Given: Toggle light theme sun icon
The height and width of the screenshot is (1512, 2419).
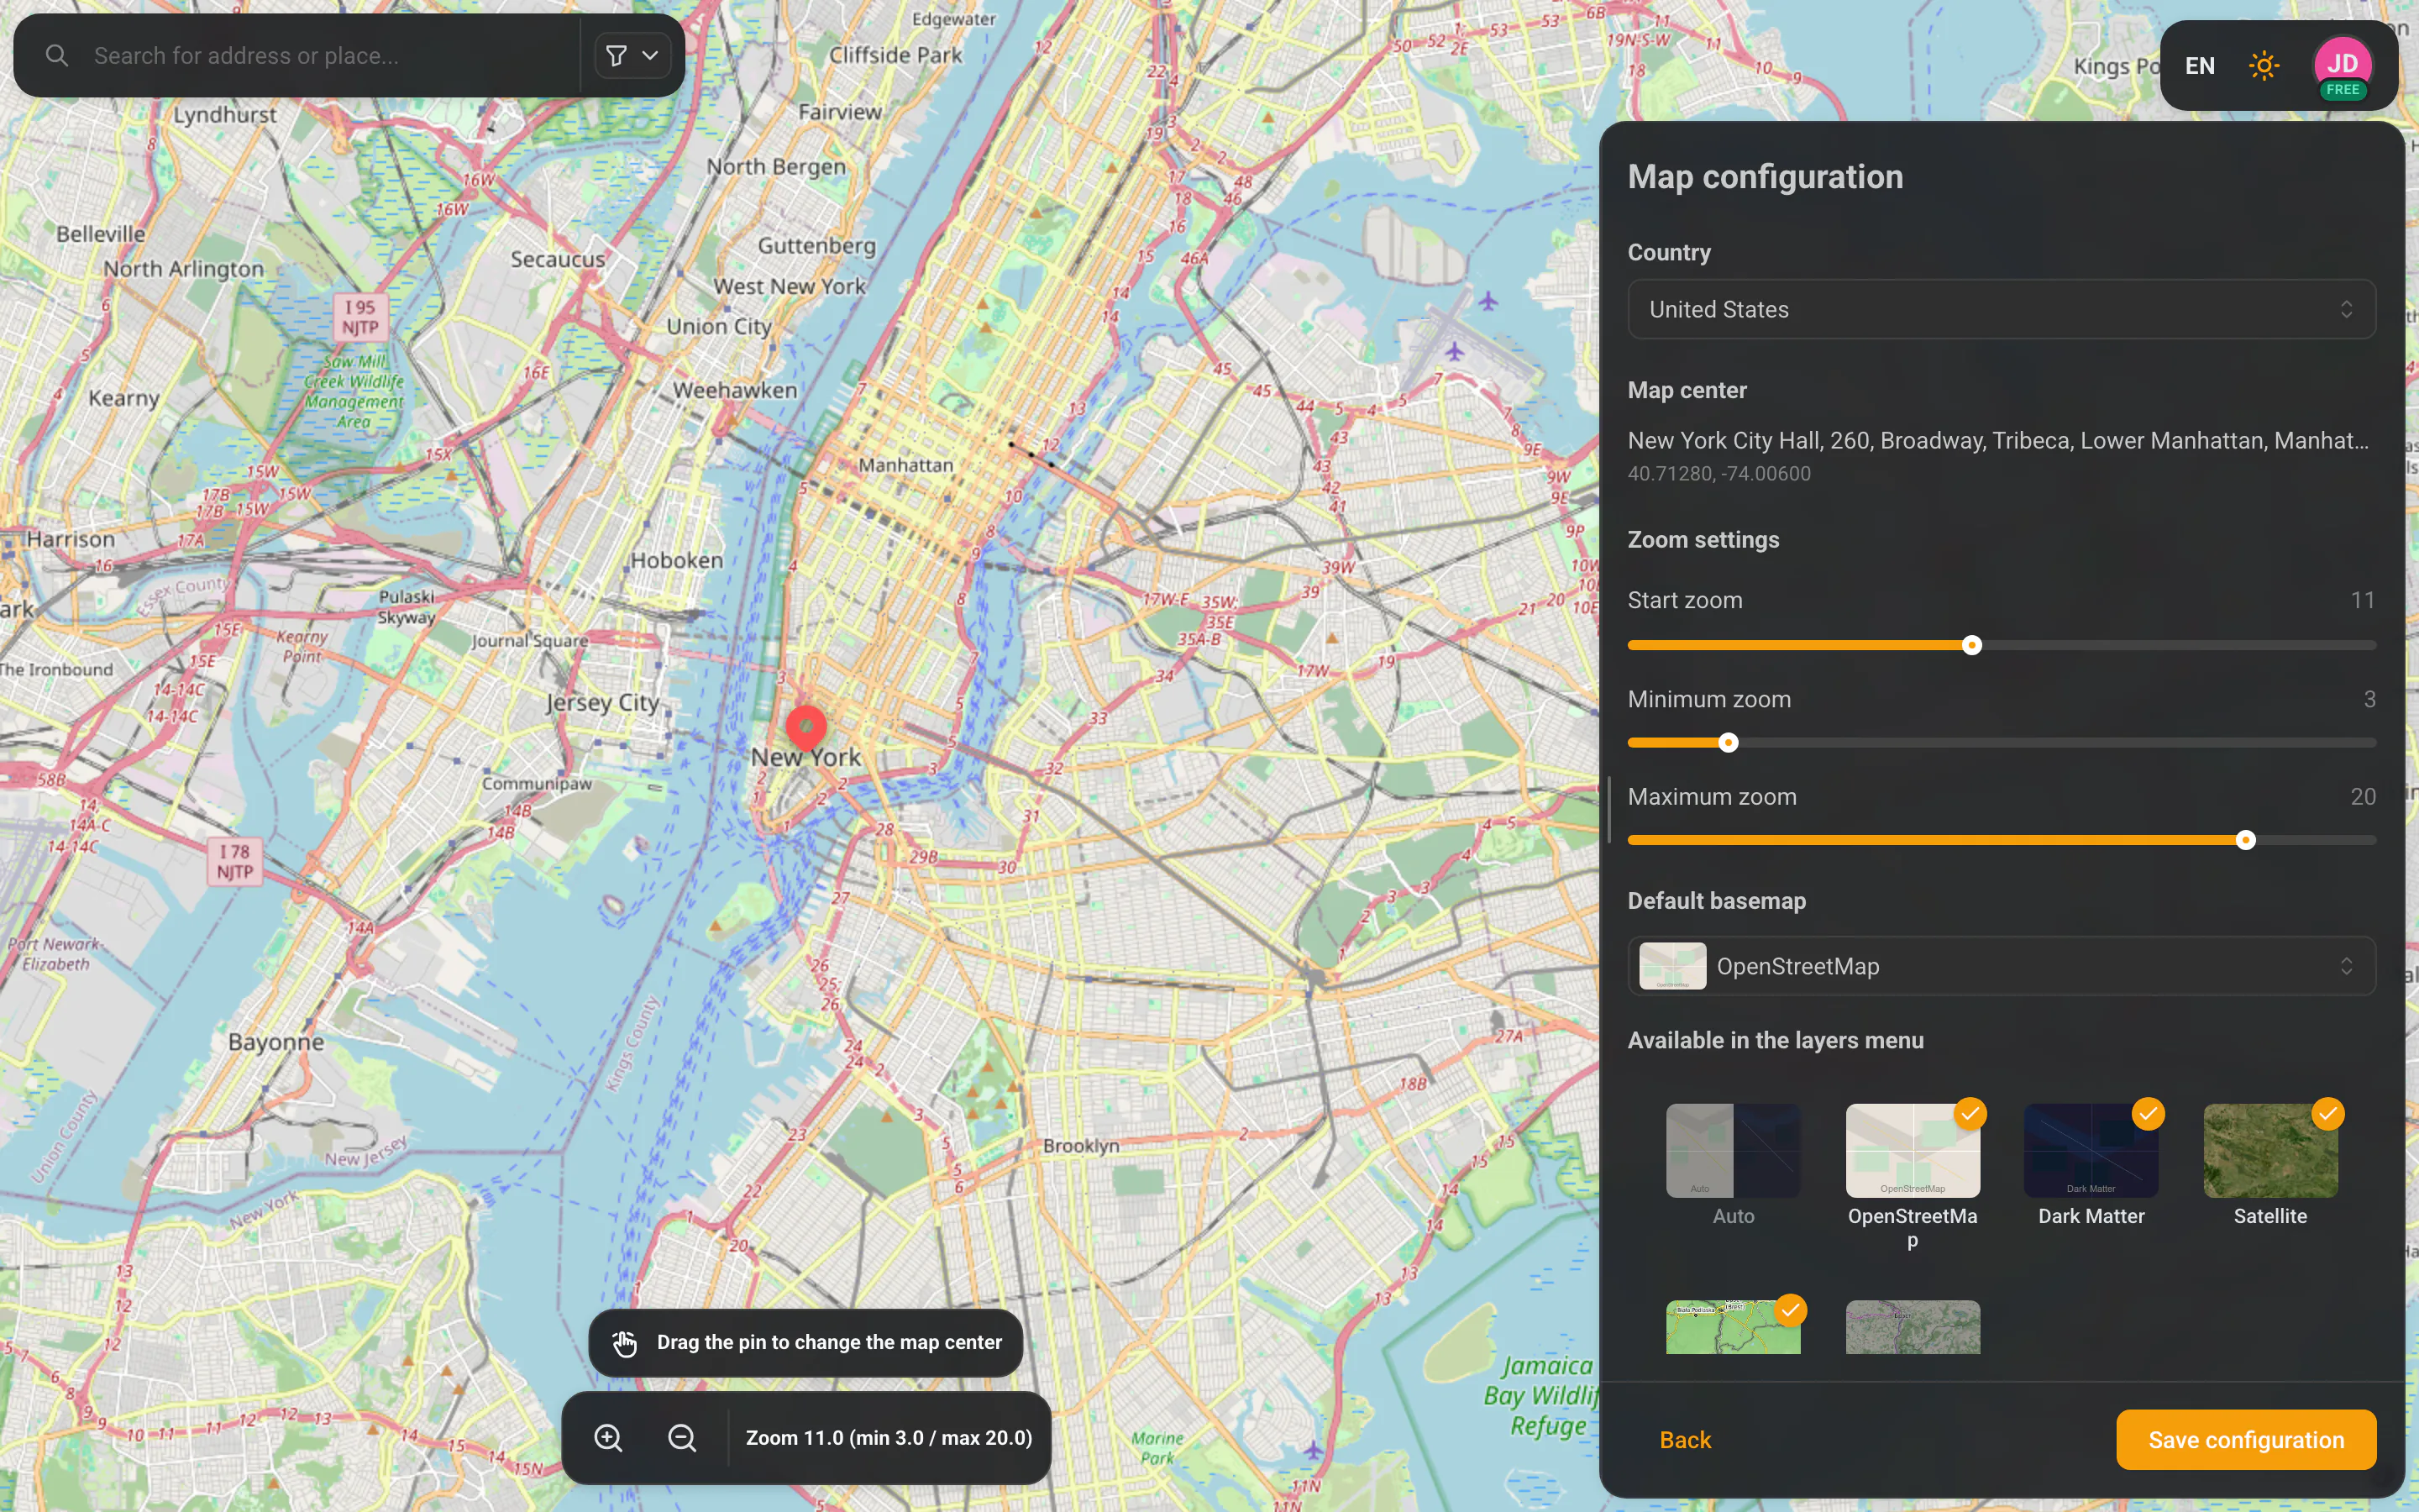Looking at the screenshot, I should point(2263,66).
